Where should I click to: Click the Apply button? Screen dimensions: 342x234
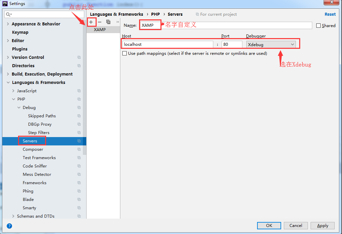click(x=323, y=226)
